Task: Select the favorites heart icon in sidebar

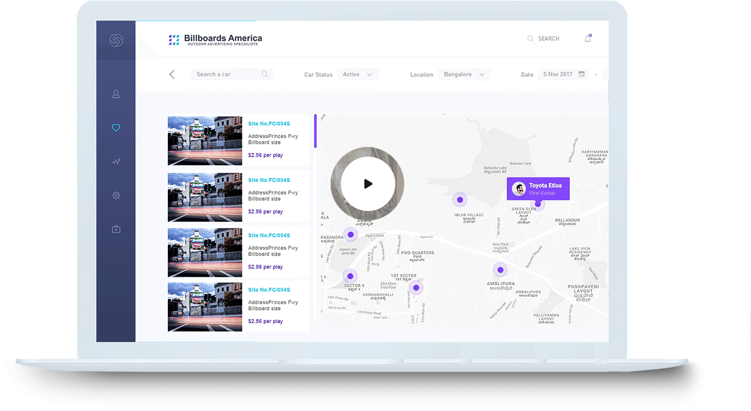Action: pyautogui.click(x=116, y=127)
